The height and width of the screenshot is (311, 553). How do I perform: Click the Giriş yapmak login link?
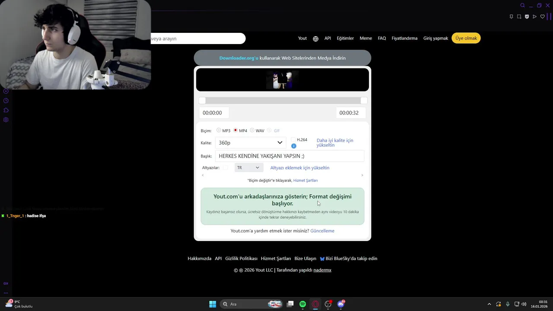tap(435, 38)
